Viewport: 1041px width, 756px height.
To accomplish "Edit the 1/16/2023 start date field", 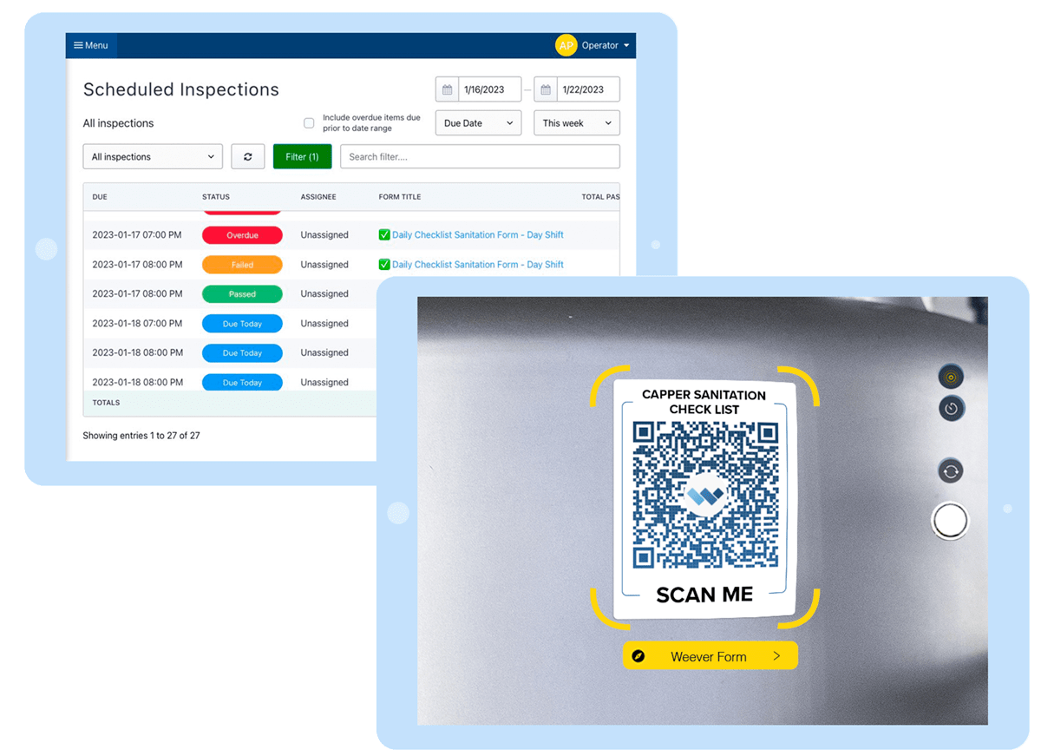I will pyautogui.click(x=489, y=89).
